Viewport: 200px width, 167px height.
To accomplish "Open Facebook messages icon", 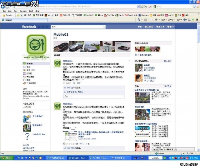I will (x=43, y=27).
